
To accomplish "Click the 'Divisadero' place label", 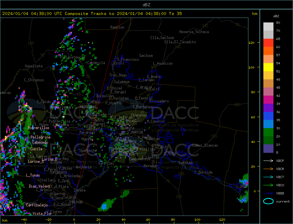I will pyautogui.click(x=159, y=101).
